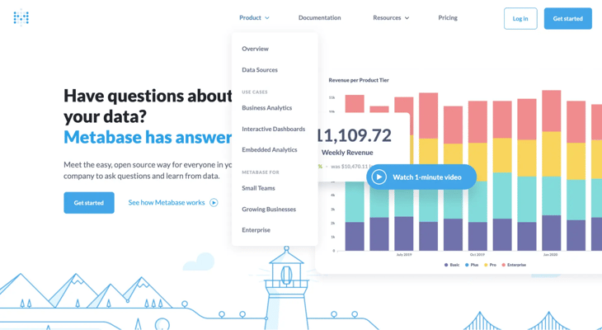Go to the Pricing page
Screen dimensions: 602x330
coord(448,17)
